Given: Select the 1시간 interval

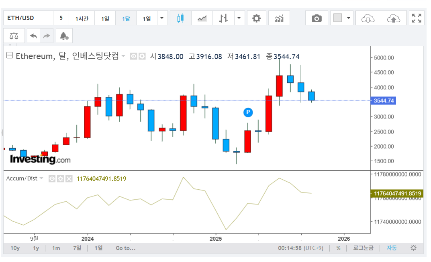Looking at the screenshot, I should [x=82, y=18].
